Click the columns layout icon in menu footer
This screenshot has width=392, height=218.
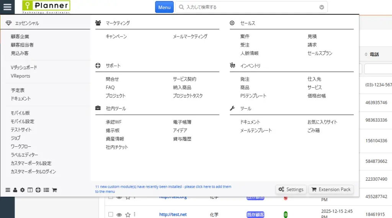tap(30, 190)
